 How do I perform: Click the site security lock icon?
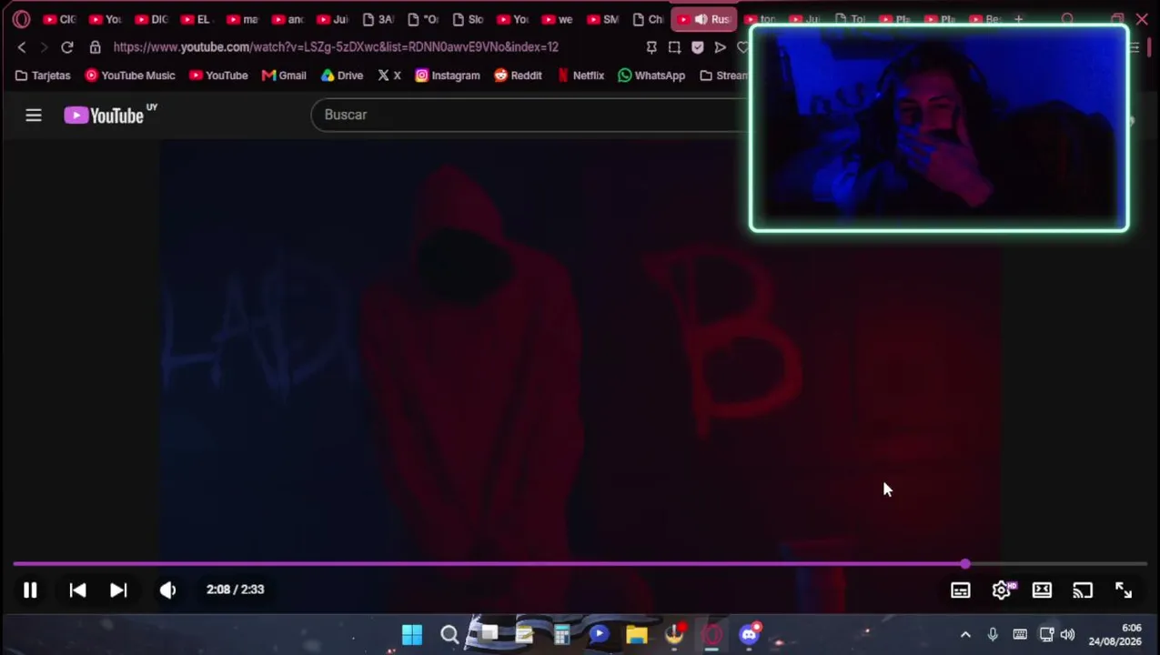(95, 46)
